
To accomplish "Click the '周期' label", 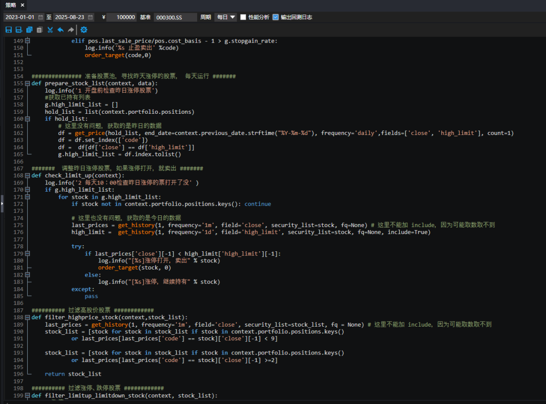I will click(x=205, y=17).
